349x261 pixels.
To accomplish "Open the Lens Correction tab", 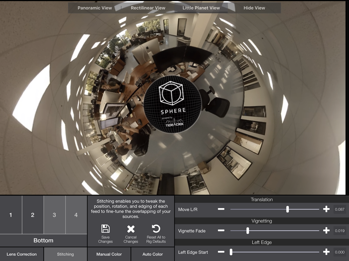I will (22, 254).
